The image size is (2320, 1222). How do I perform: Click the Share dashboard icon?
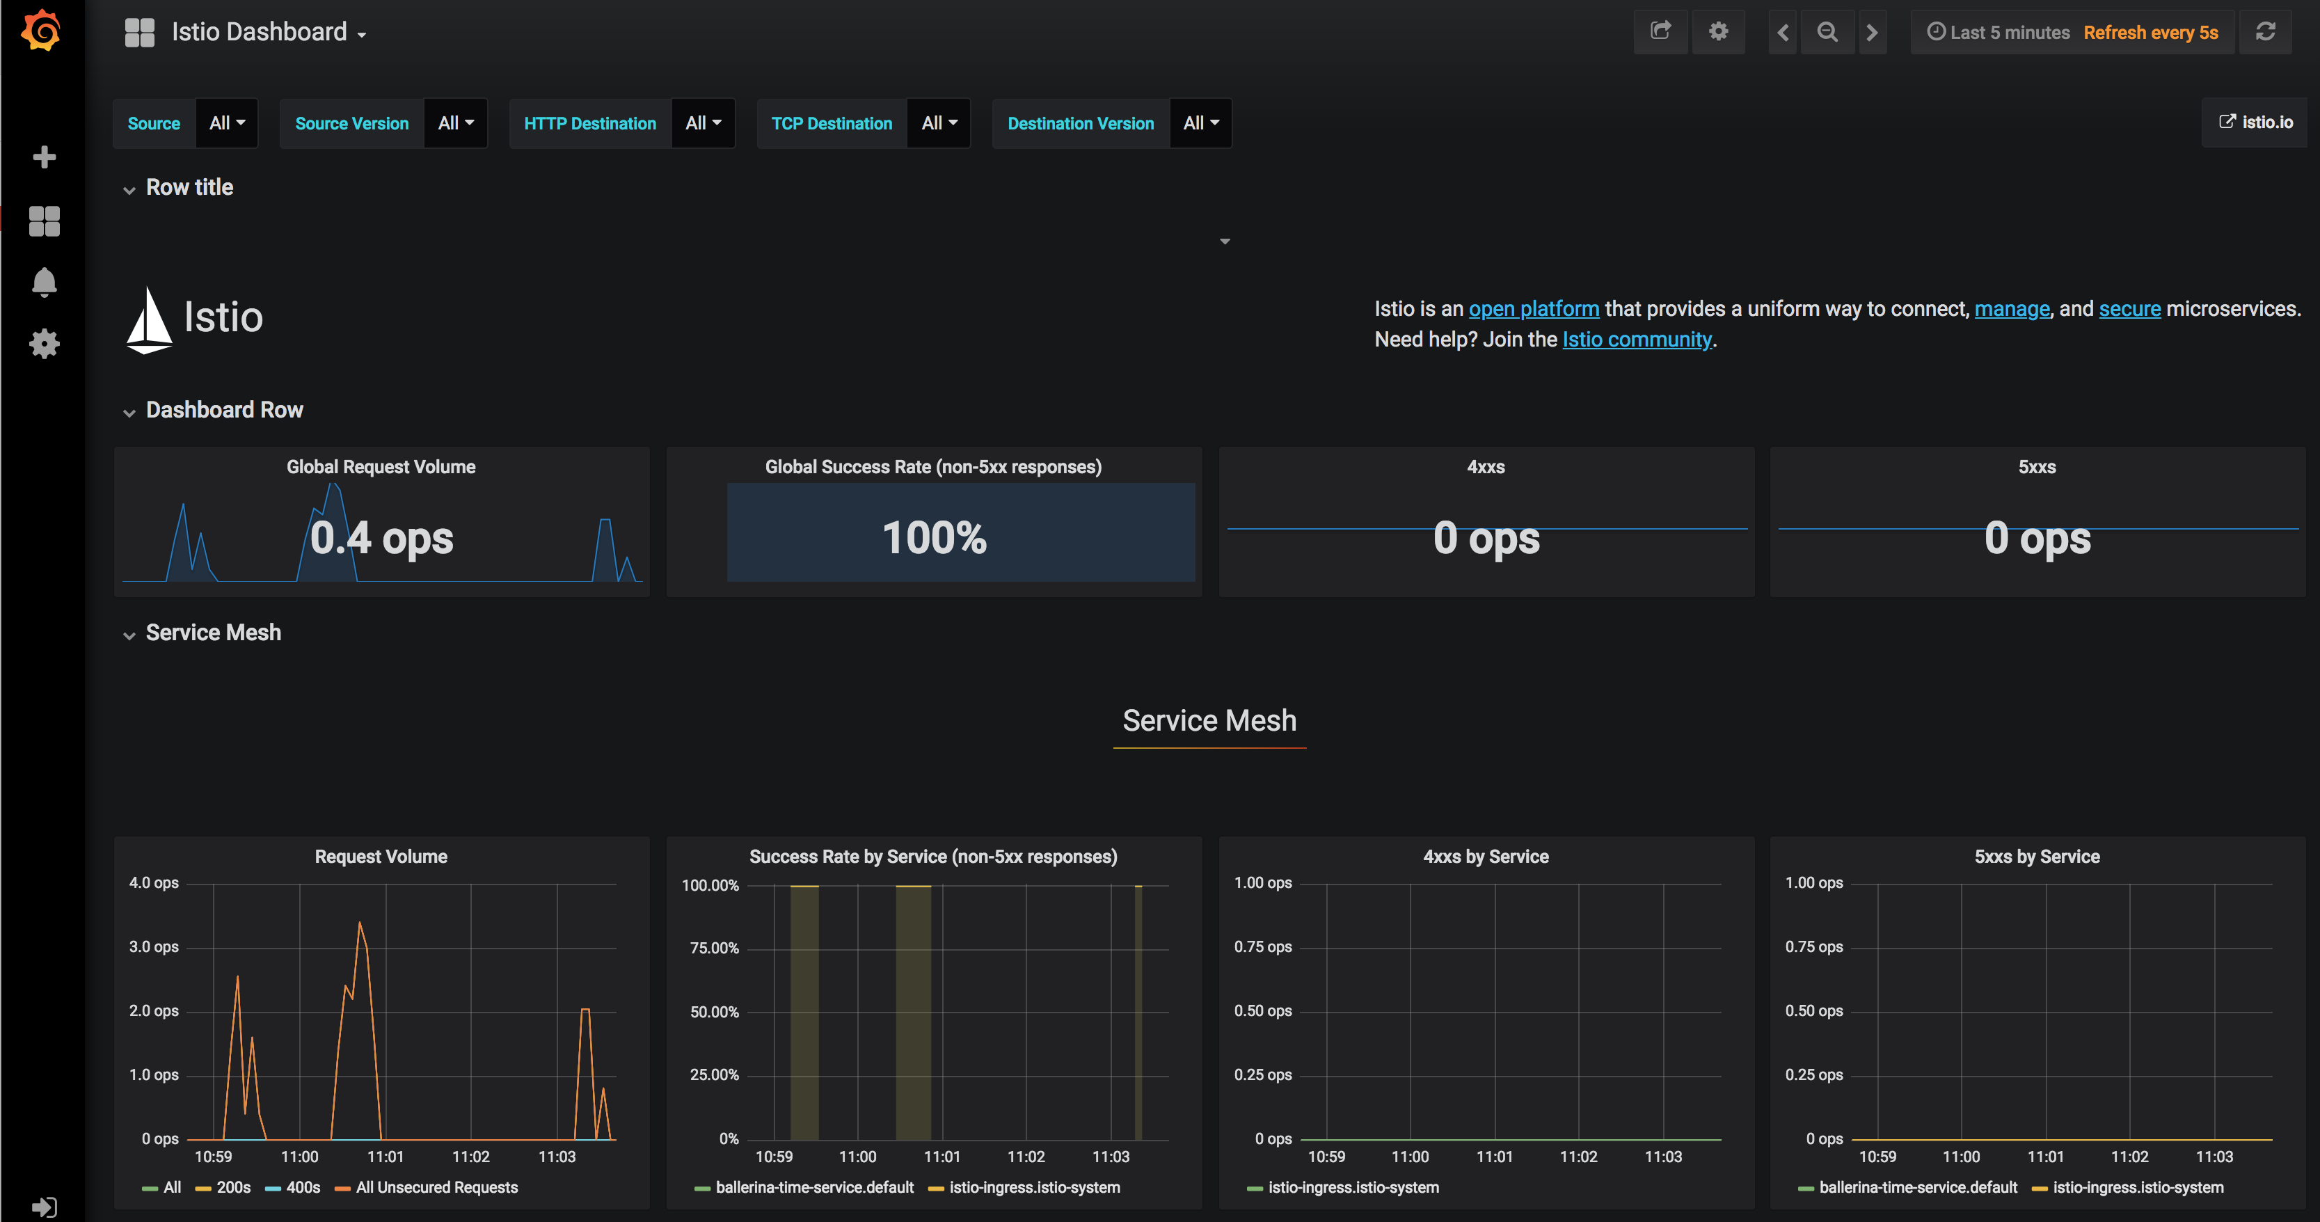(x=1660, y=31)
